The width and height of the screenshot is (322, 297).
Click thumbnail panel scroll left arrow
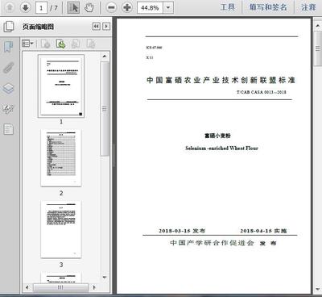click(x=27, y=287)
